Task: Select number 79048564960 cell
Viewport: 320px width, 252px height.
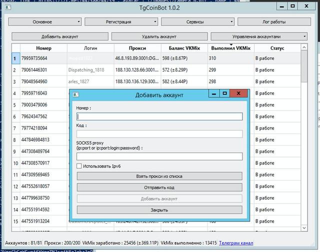Action: click(x=43, y=81)
